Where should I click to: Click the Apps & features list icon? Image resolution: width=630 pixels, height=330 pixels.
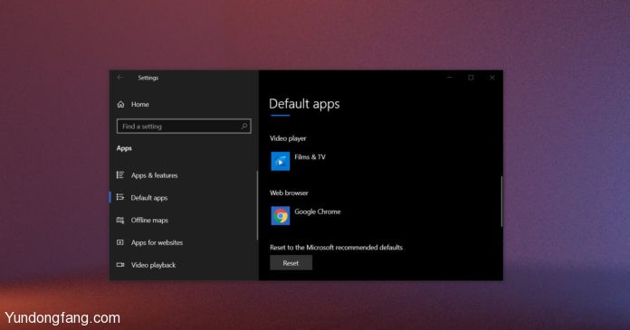coord(120,175)
